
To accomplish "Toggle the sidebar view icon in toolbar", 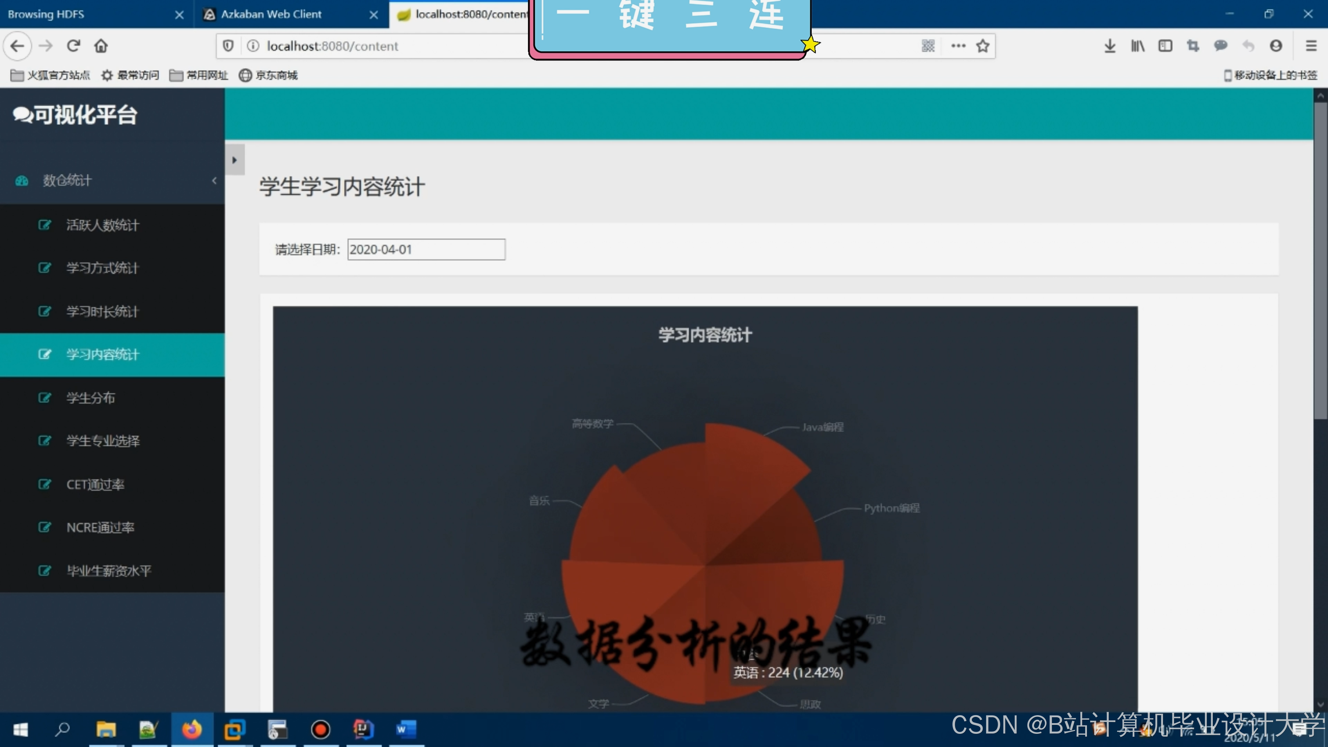I will [1165, 46].
